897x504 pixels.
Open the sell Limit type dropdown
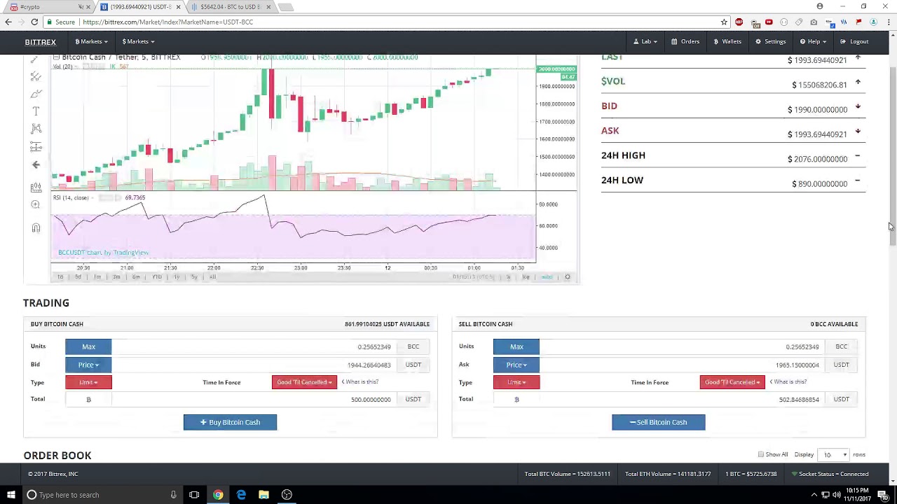coord(516,382)
